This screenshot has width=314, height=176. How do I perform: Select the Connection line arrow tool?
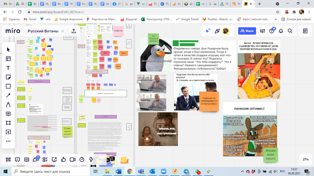tap(8, 95)
